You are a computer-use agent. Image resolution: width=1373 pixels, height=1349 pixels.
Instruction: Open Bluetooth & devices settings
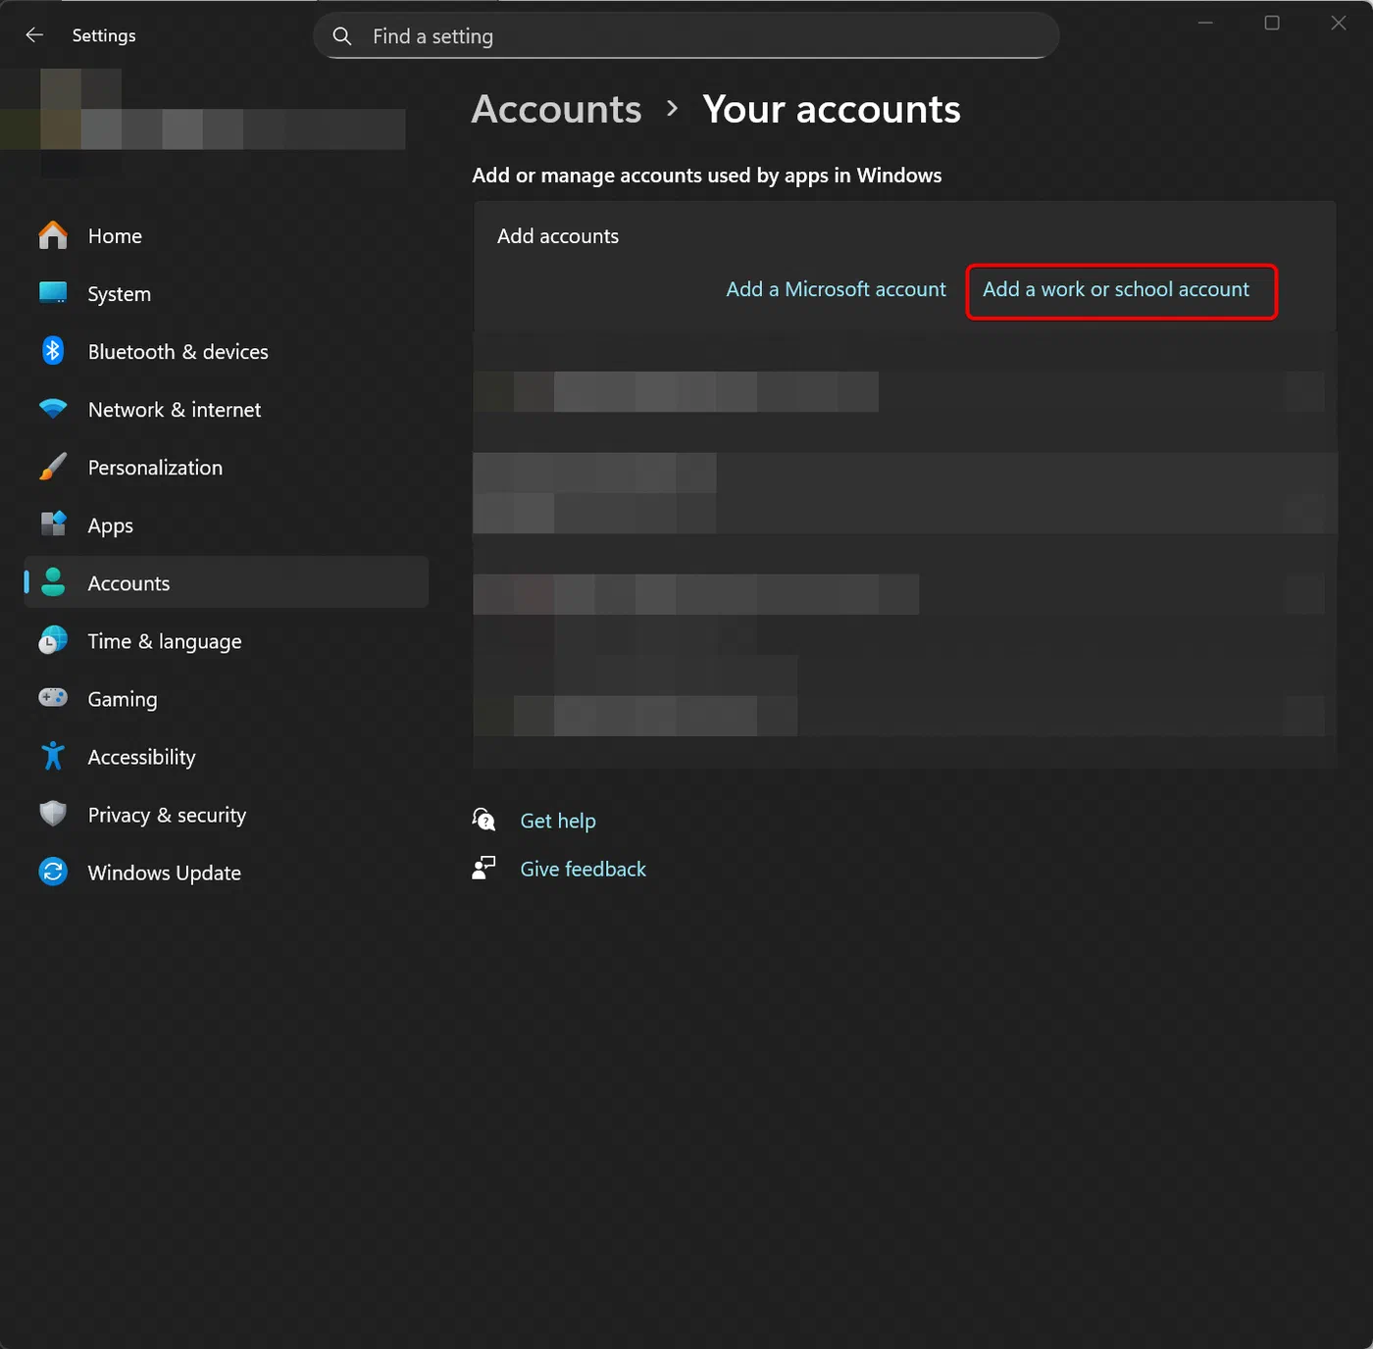tap(227, 351)
